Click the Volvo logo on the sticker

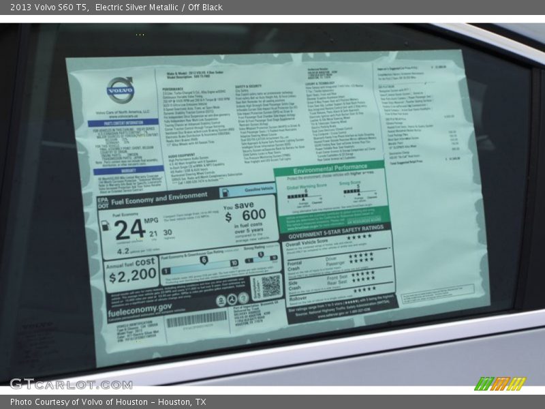click(120, 90)
